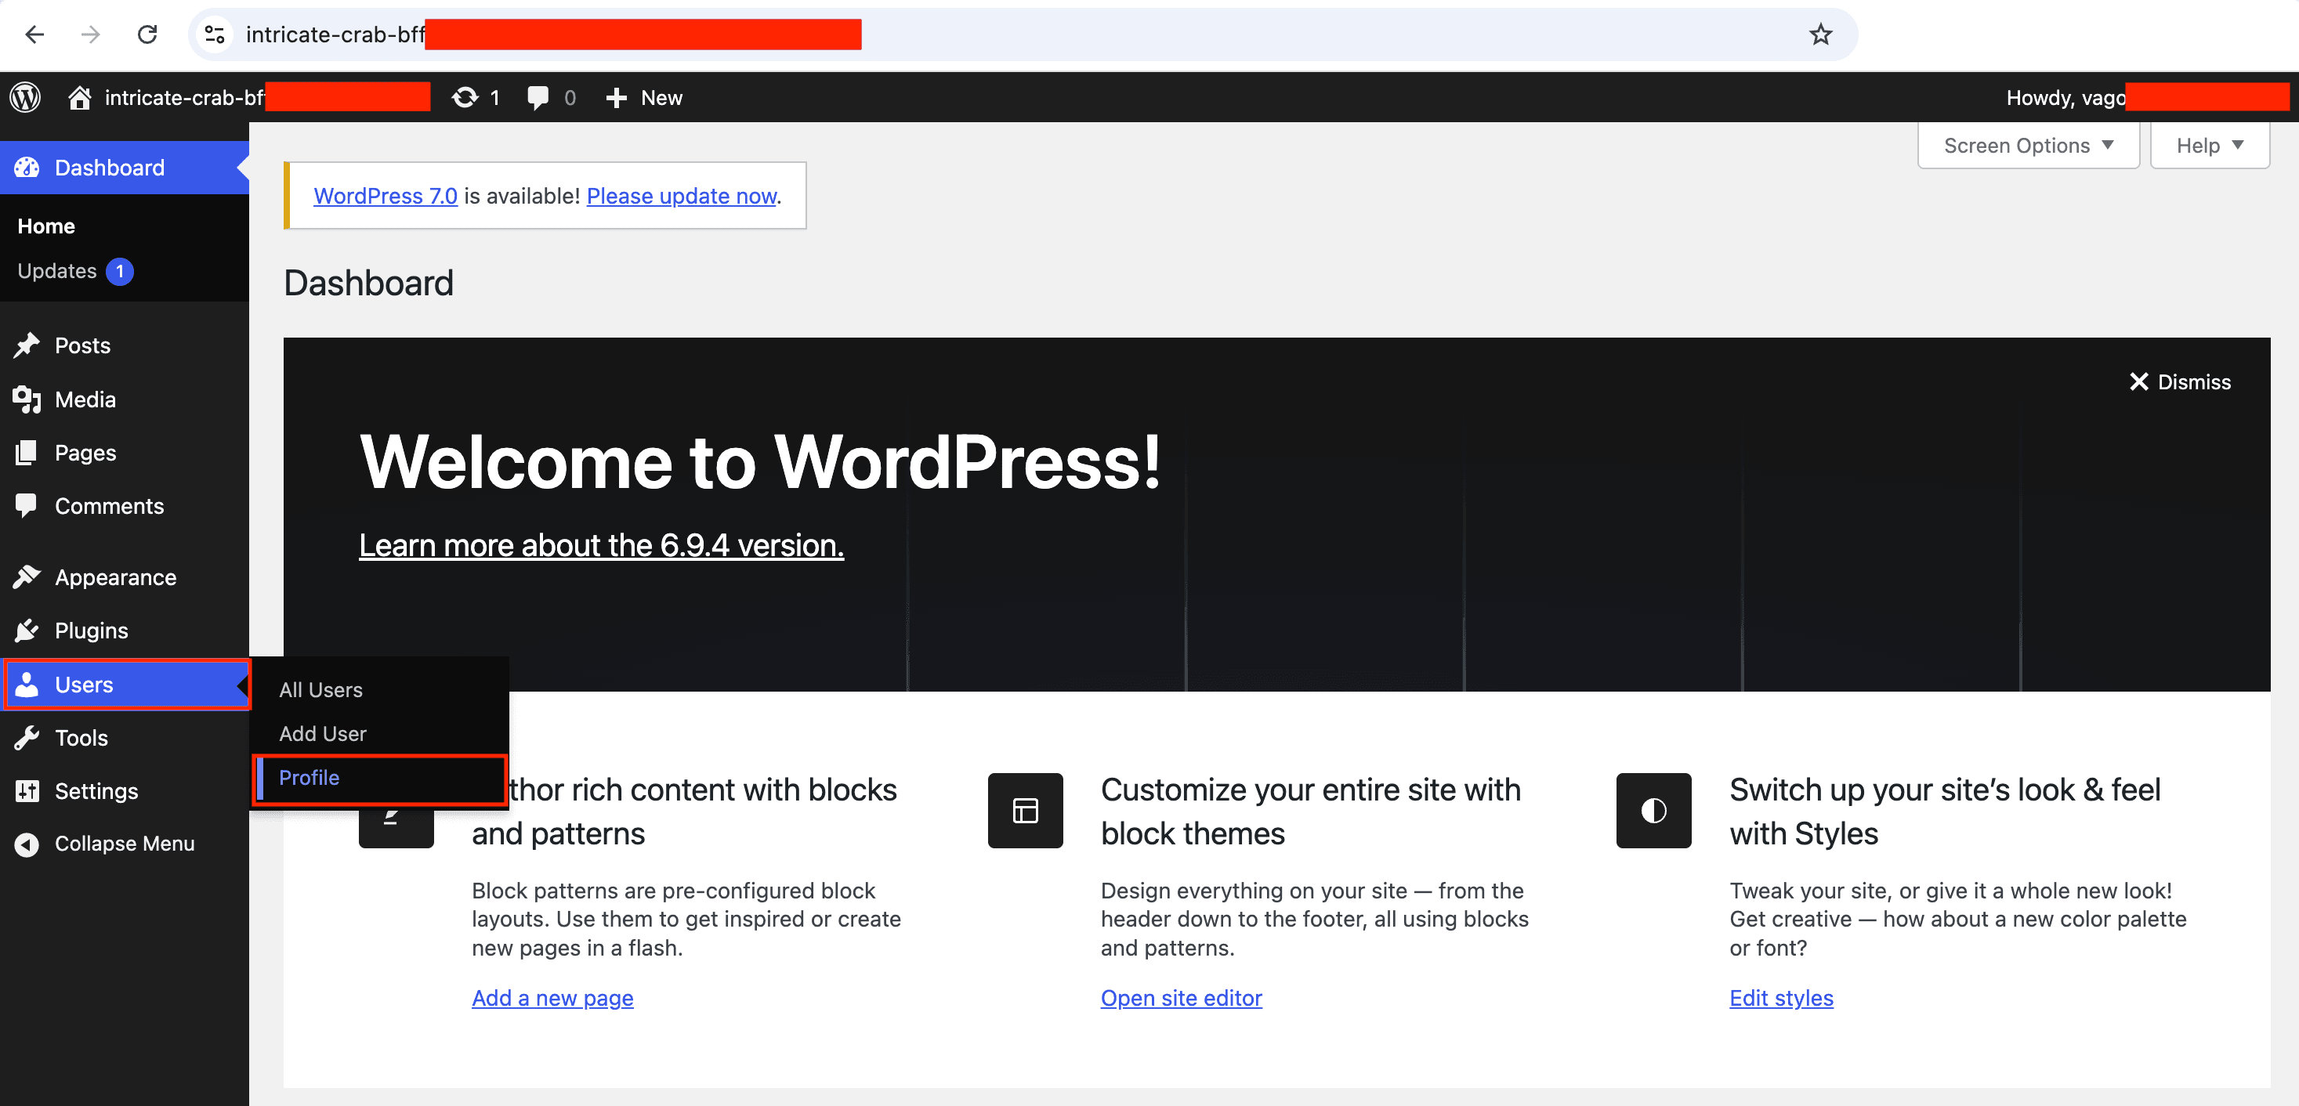Open Learn more about the 6.9.4 version
Viewport: 2299px width, 1106px height.
(602, 545)
